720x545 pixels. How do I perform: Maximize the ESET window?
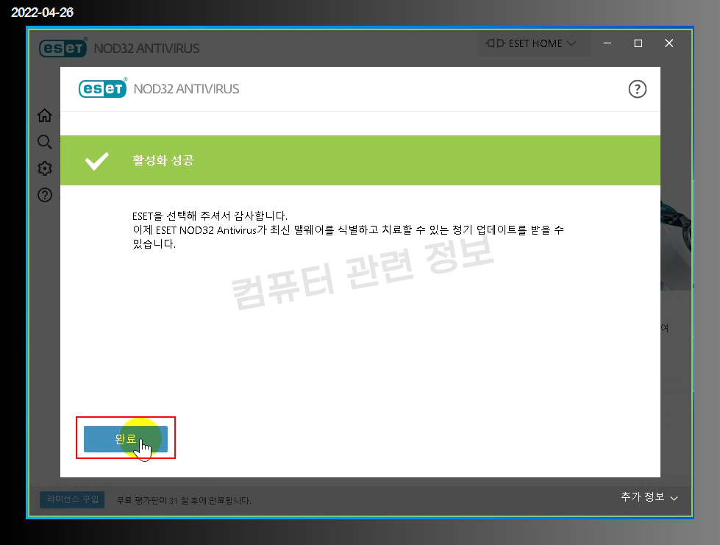[638, 43]
